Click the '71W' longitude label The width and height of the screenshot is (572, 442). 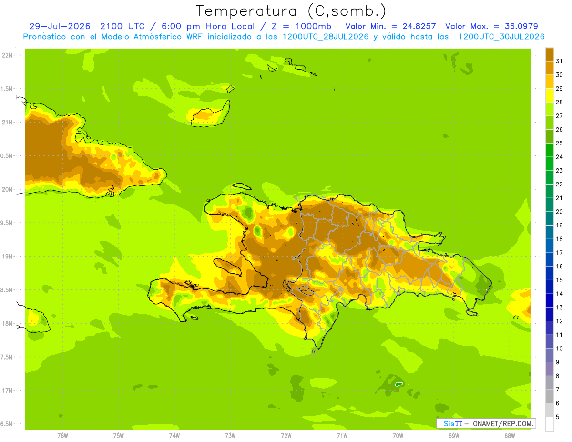click(x=342, y=436)
